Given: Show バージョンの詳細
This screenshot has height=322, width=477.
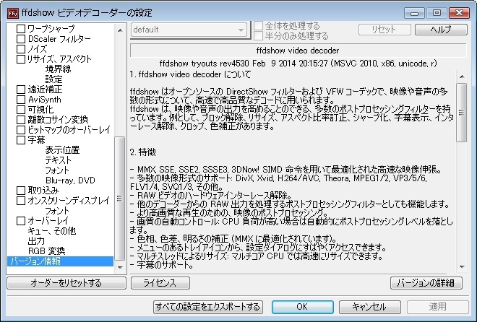Looking at the screenshot, I should point(426,283).
